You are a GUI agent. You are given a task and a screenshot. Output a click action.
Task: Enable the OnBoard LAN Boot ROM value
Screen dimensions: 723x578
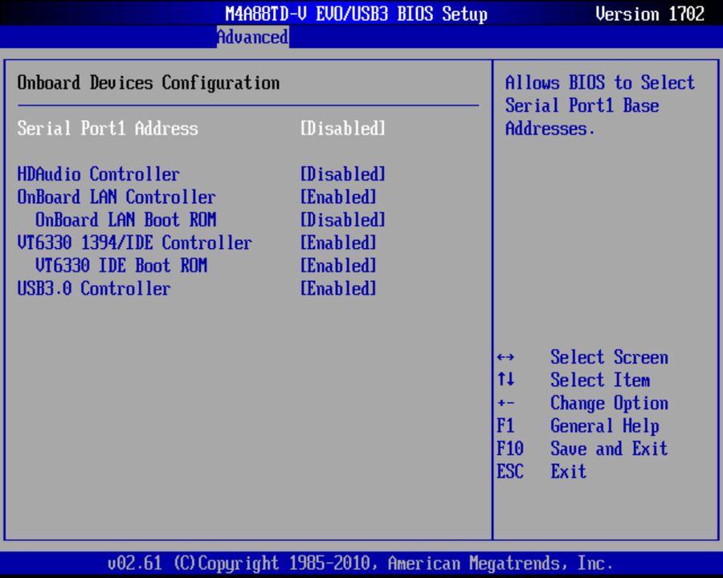pyautogui.click(x=342, y=220)
